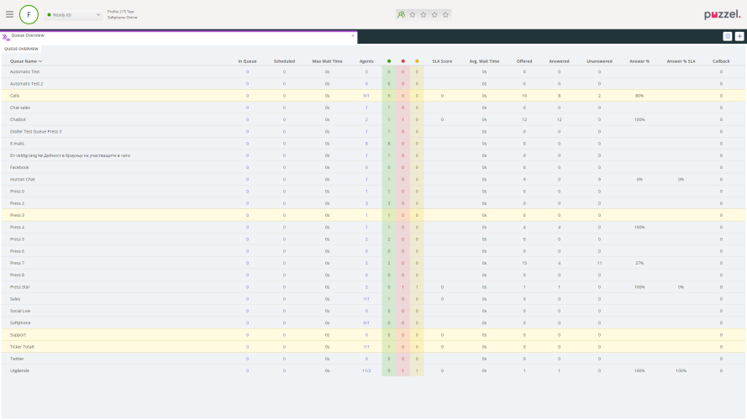This screenshot has width=747, height=420.
Task: Click the green agents icon beside the stars
Action: (x=401, y=14)
